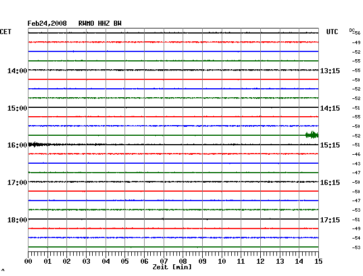Screen dimensions: 363x276
Task: Click the 13:15 UTC time label
Action: click(x=330, y=70)
